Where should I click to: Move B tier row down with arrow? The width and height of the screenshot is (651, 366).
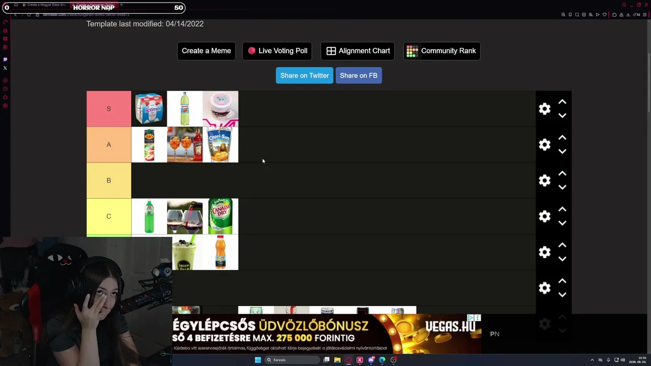[562, 187]
